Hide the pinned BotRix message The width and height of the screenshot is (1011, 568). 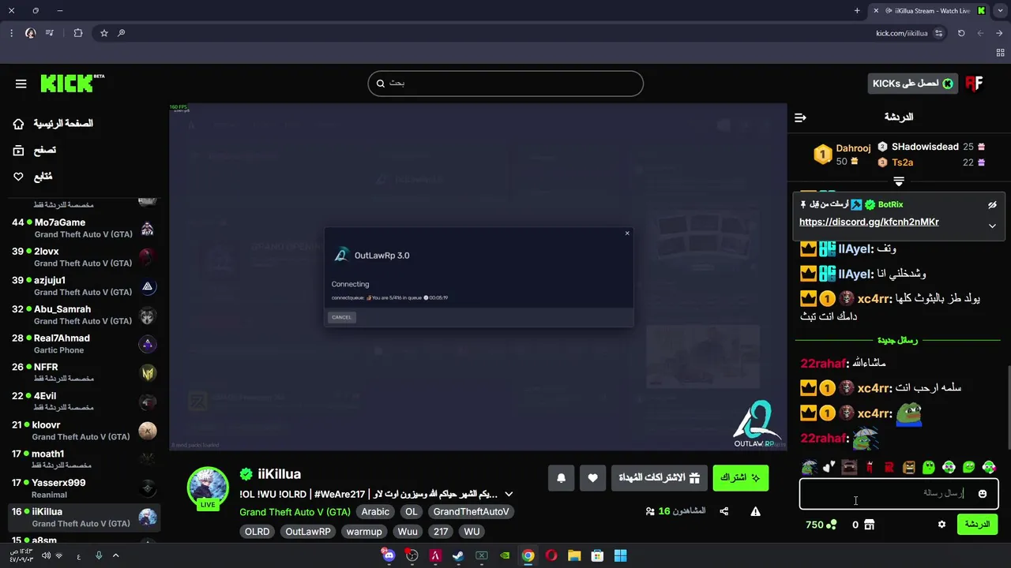[992, 205]
